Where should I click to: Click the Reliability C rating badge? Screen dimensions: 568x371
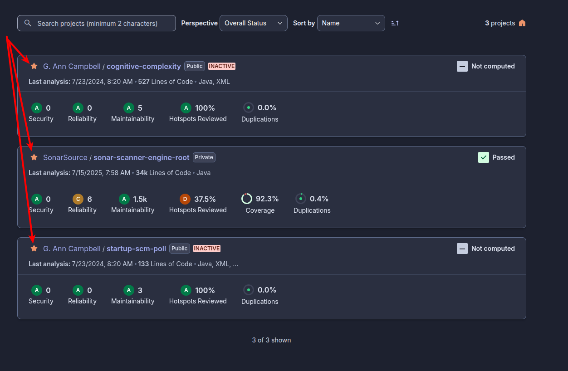[78, 199]
